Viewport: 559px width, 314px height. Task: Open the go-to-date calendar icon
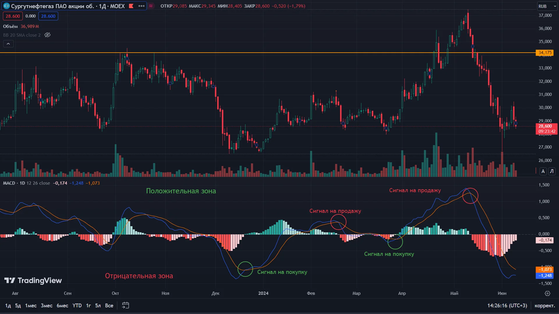125,305
